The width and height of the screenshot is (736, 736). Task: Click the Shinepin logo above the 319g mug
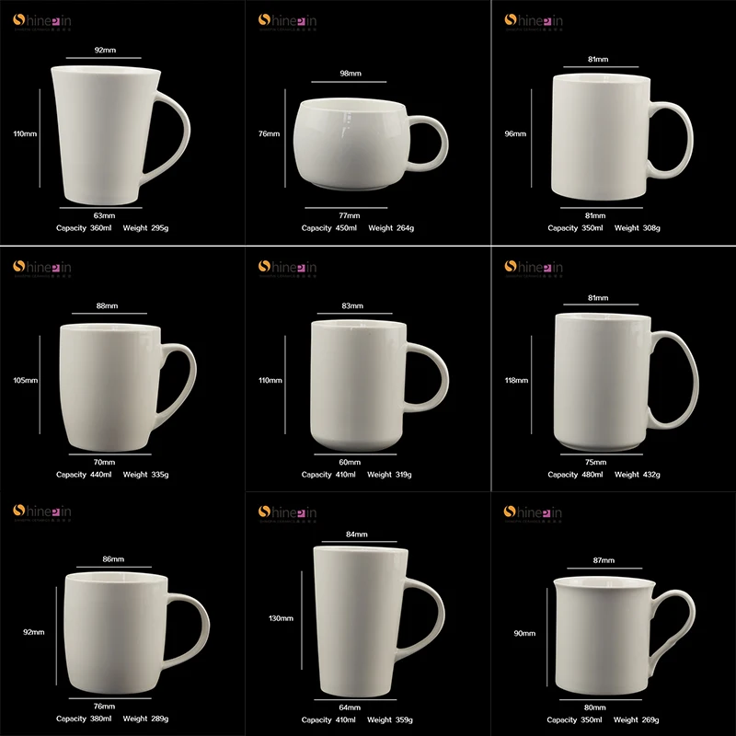(x=287, y=268)
